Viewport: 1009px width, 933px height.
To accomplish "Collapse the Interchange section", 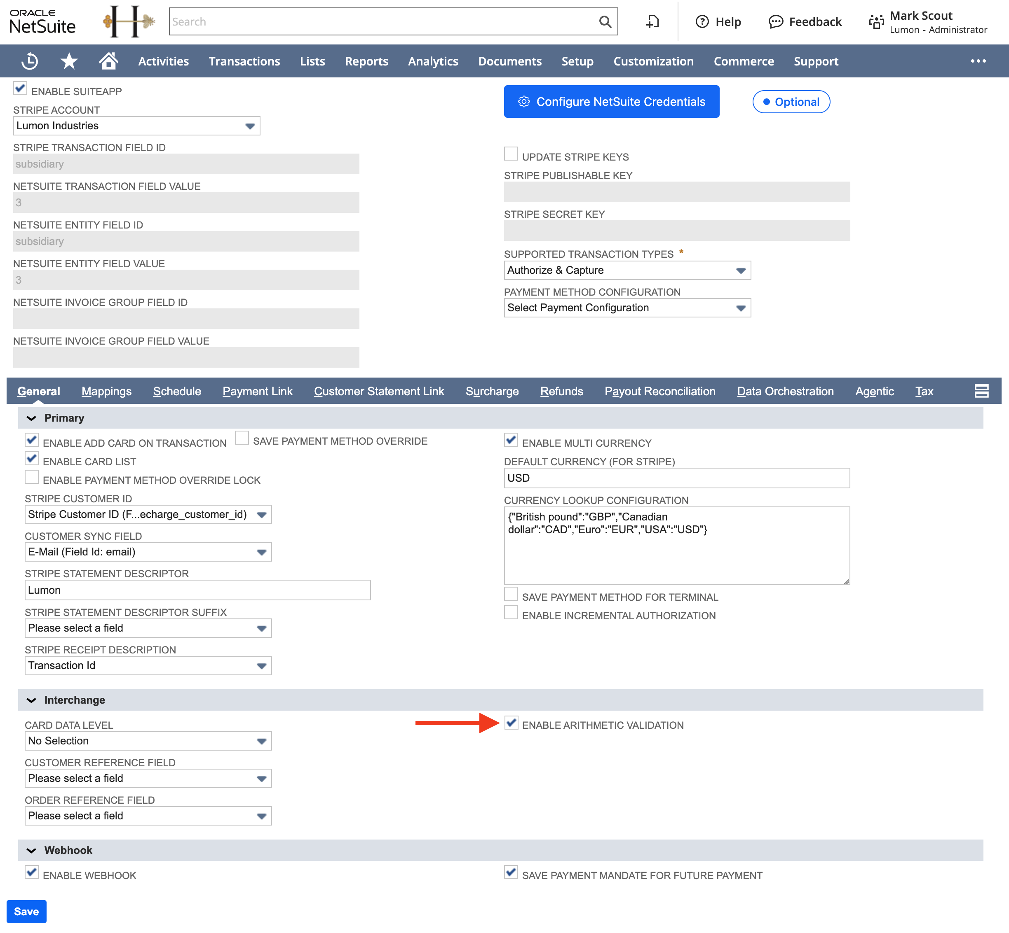I will click(x=31, y=700).
